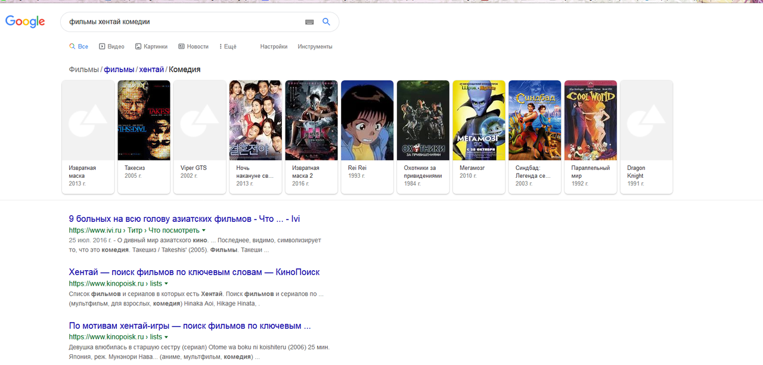Switch to the 'Картинки' tab
The height and width of the screenshot is (365, 763).
pyautogui.click(x=151, y=47)
